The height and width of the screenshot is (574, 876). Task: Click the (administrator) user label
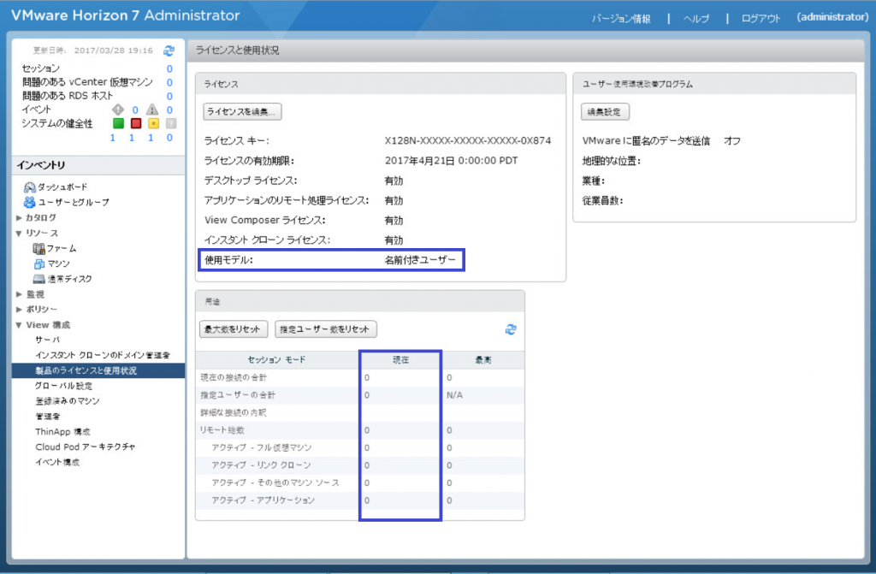pos(832,17)
